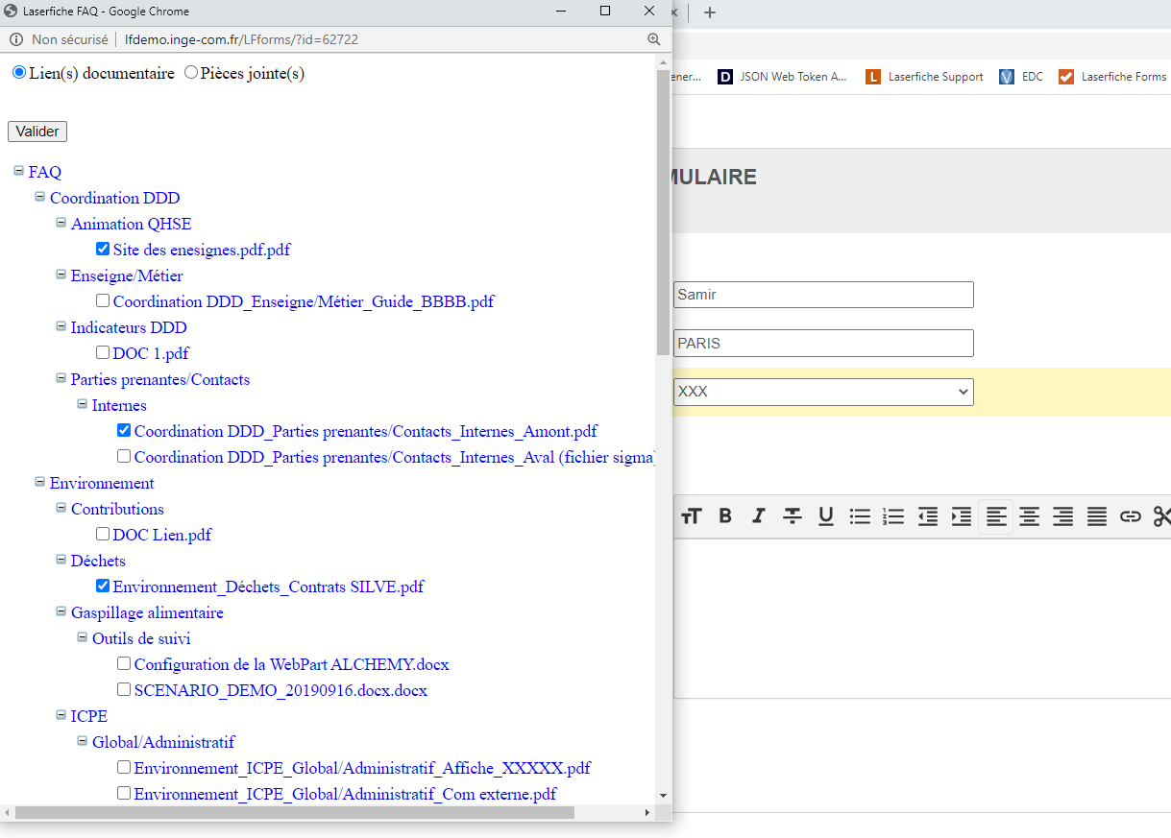Viewport: 1171px width, 838px height.
Task: Apply italic formatting in the editor
Action: pos(758,516)
